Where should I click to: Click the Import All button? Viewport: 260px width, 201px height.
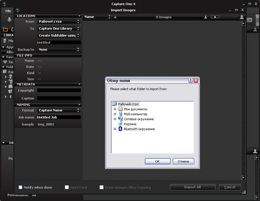[192, 187]
